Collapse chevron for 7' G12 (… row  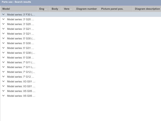pos(3,72)
